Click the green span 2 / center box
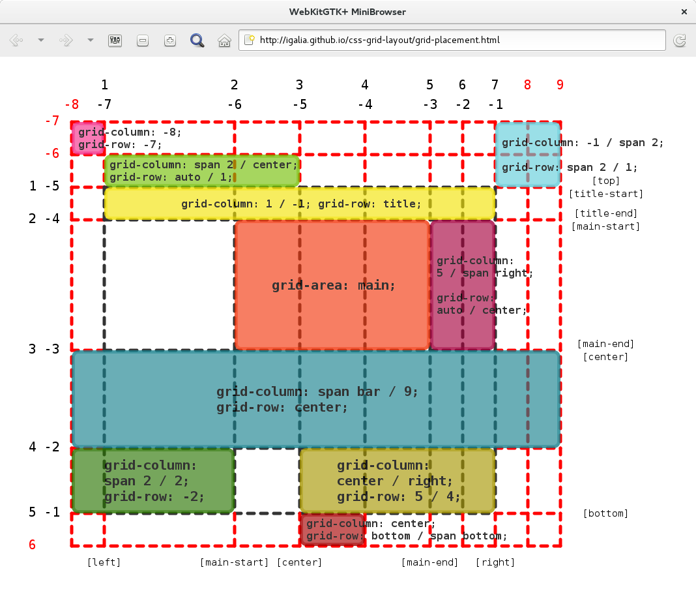The image size is (696, 606). pyautogui.click(x=202, y=171)
